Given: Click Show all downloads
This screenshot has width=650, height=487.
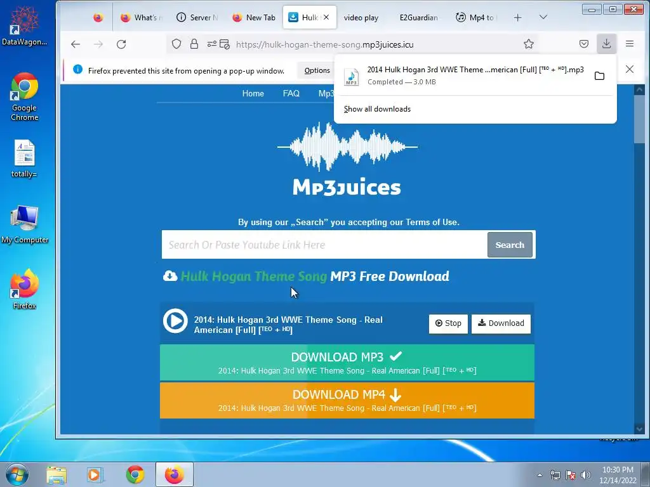Looking at the screenshot, I should [x=377, y=109].
